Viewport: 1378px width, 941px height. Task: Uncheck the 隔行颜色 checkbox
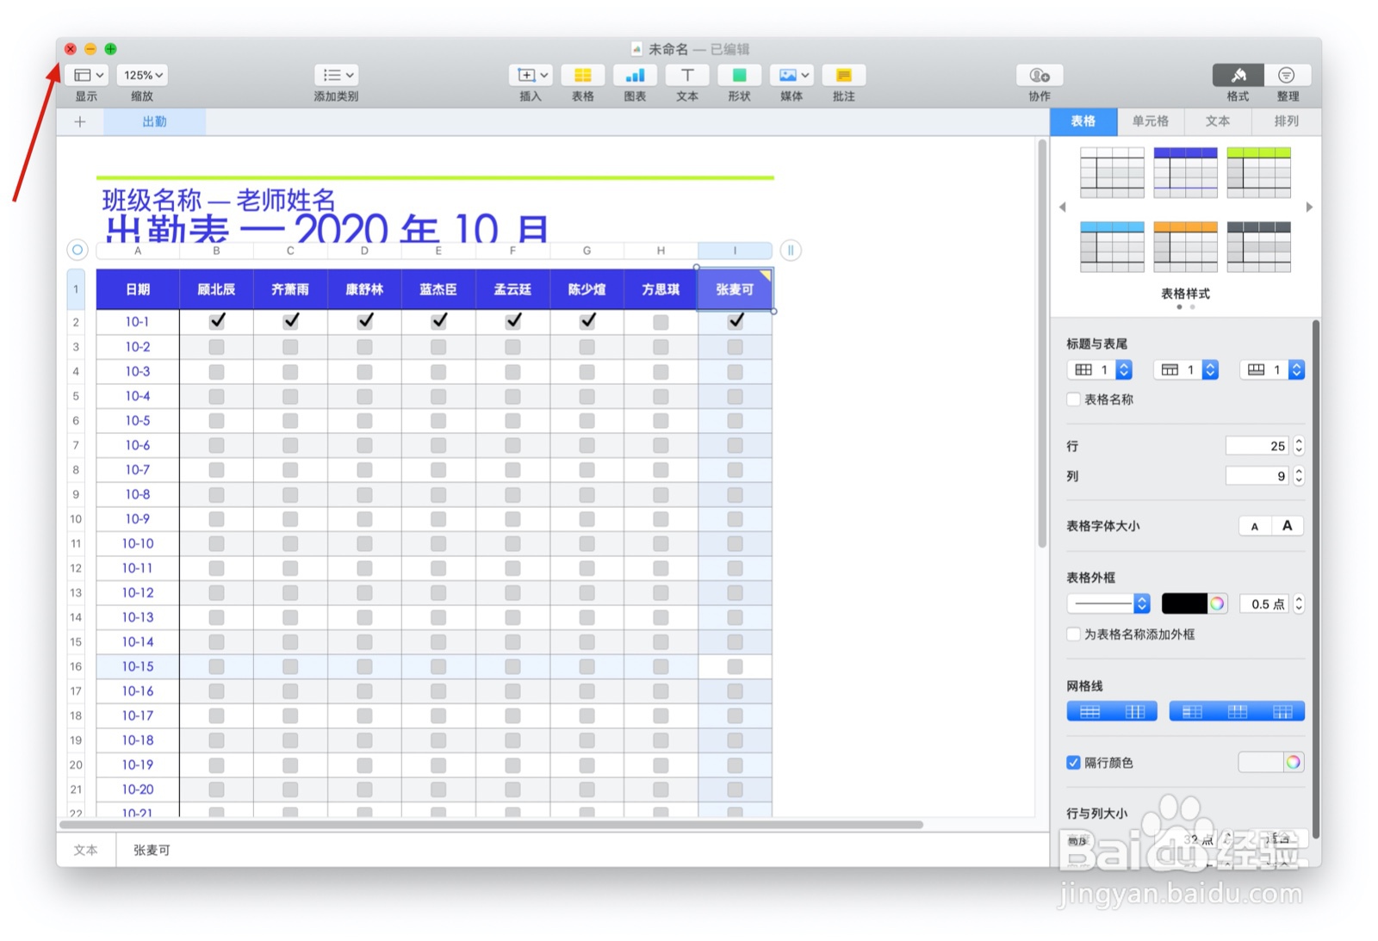1073,762
